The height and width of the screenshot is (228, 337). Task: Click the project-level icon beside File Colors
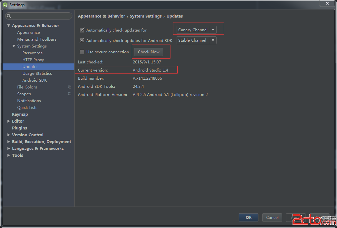pyautogui.click(x=69, y=87)
